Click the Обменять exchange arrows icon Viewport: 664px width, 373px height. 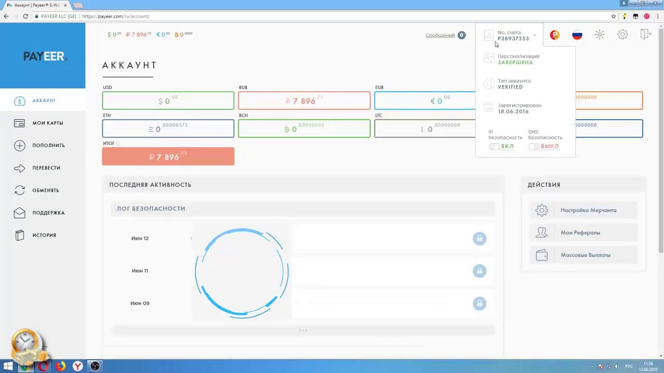[19, 190]
